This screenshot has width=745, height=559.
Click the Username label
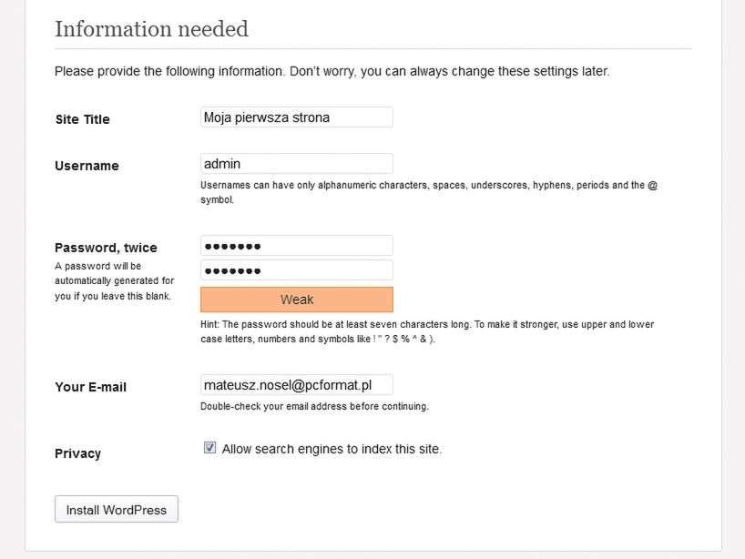point(87,166)
